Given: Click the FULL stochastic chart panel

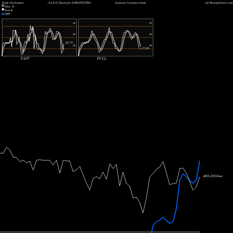Looking at the screenshot, I should (x=116, y=37).
